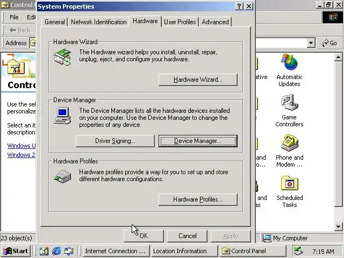This screenshot has width=344, height=258.
Task: Click the Windows logo throbber icon
Action: (x=333, y=17)
